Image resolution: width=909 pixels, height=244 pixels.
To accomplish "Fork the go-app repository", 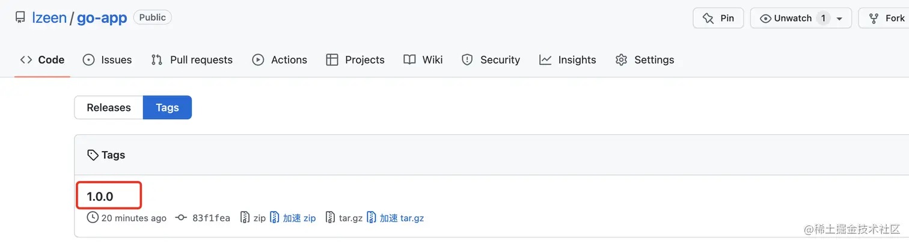I will coord(887,18).
